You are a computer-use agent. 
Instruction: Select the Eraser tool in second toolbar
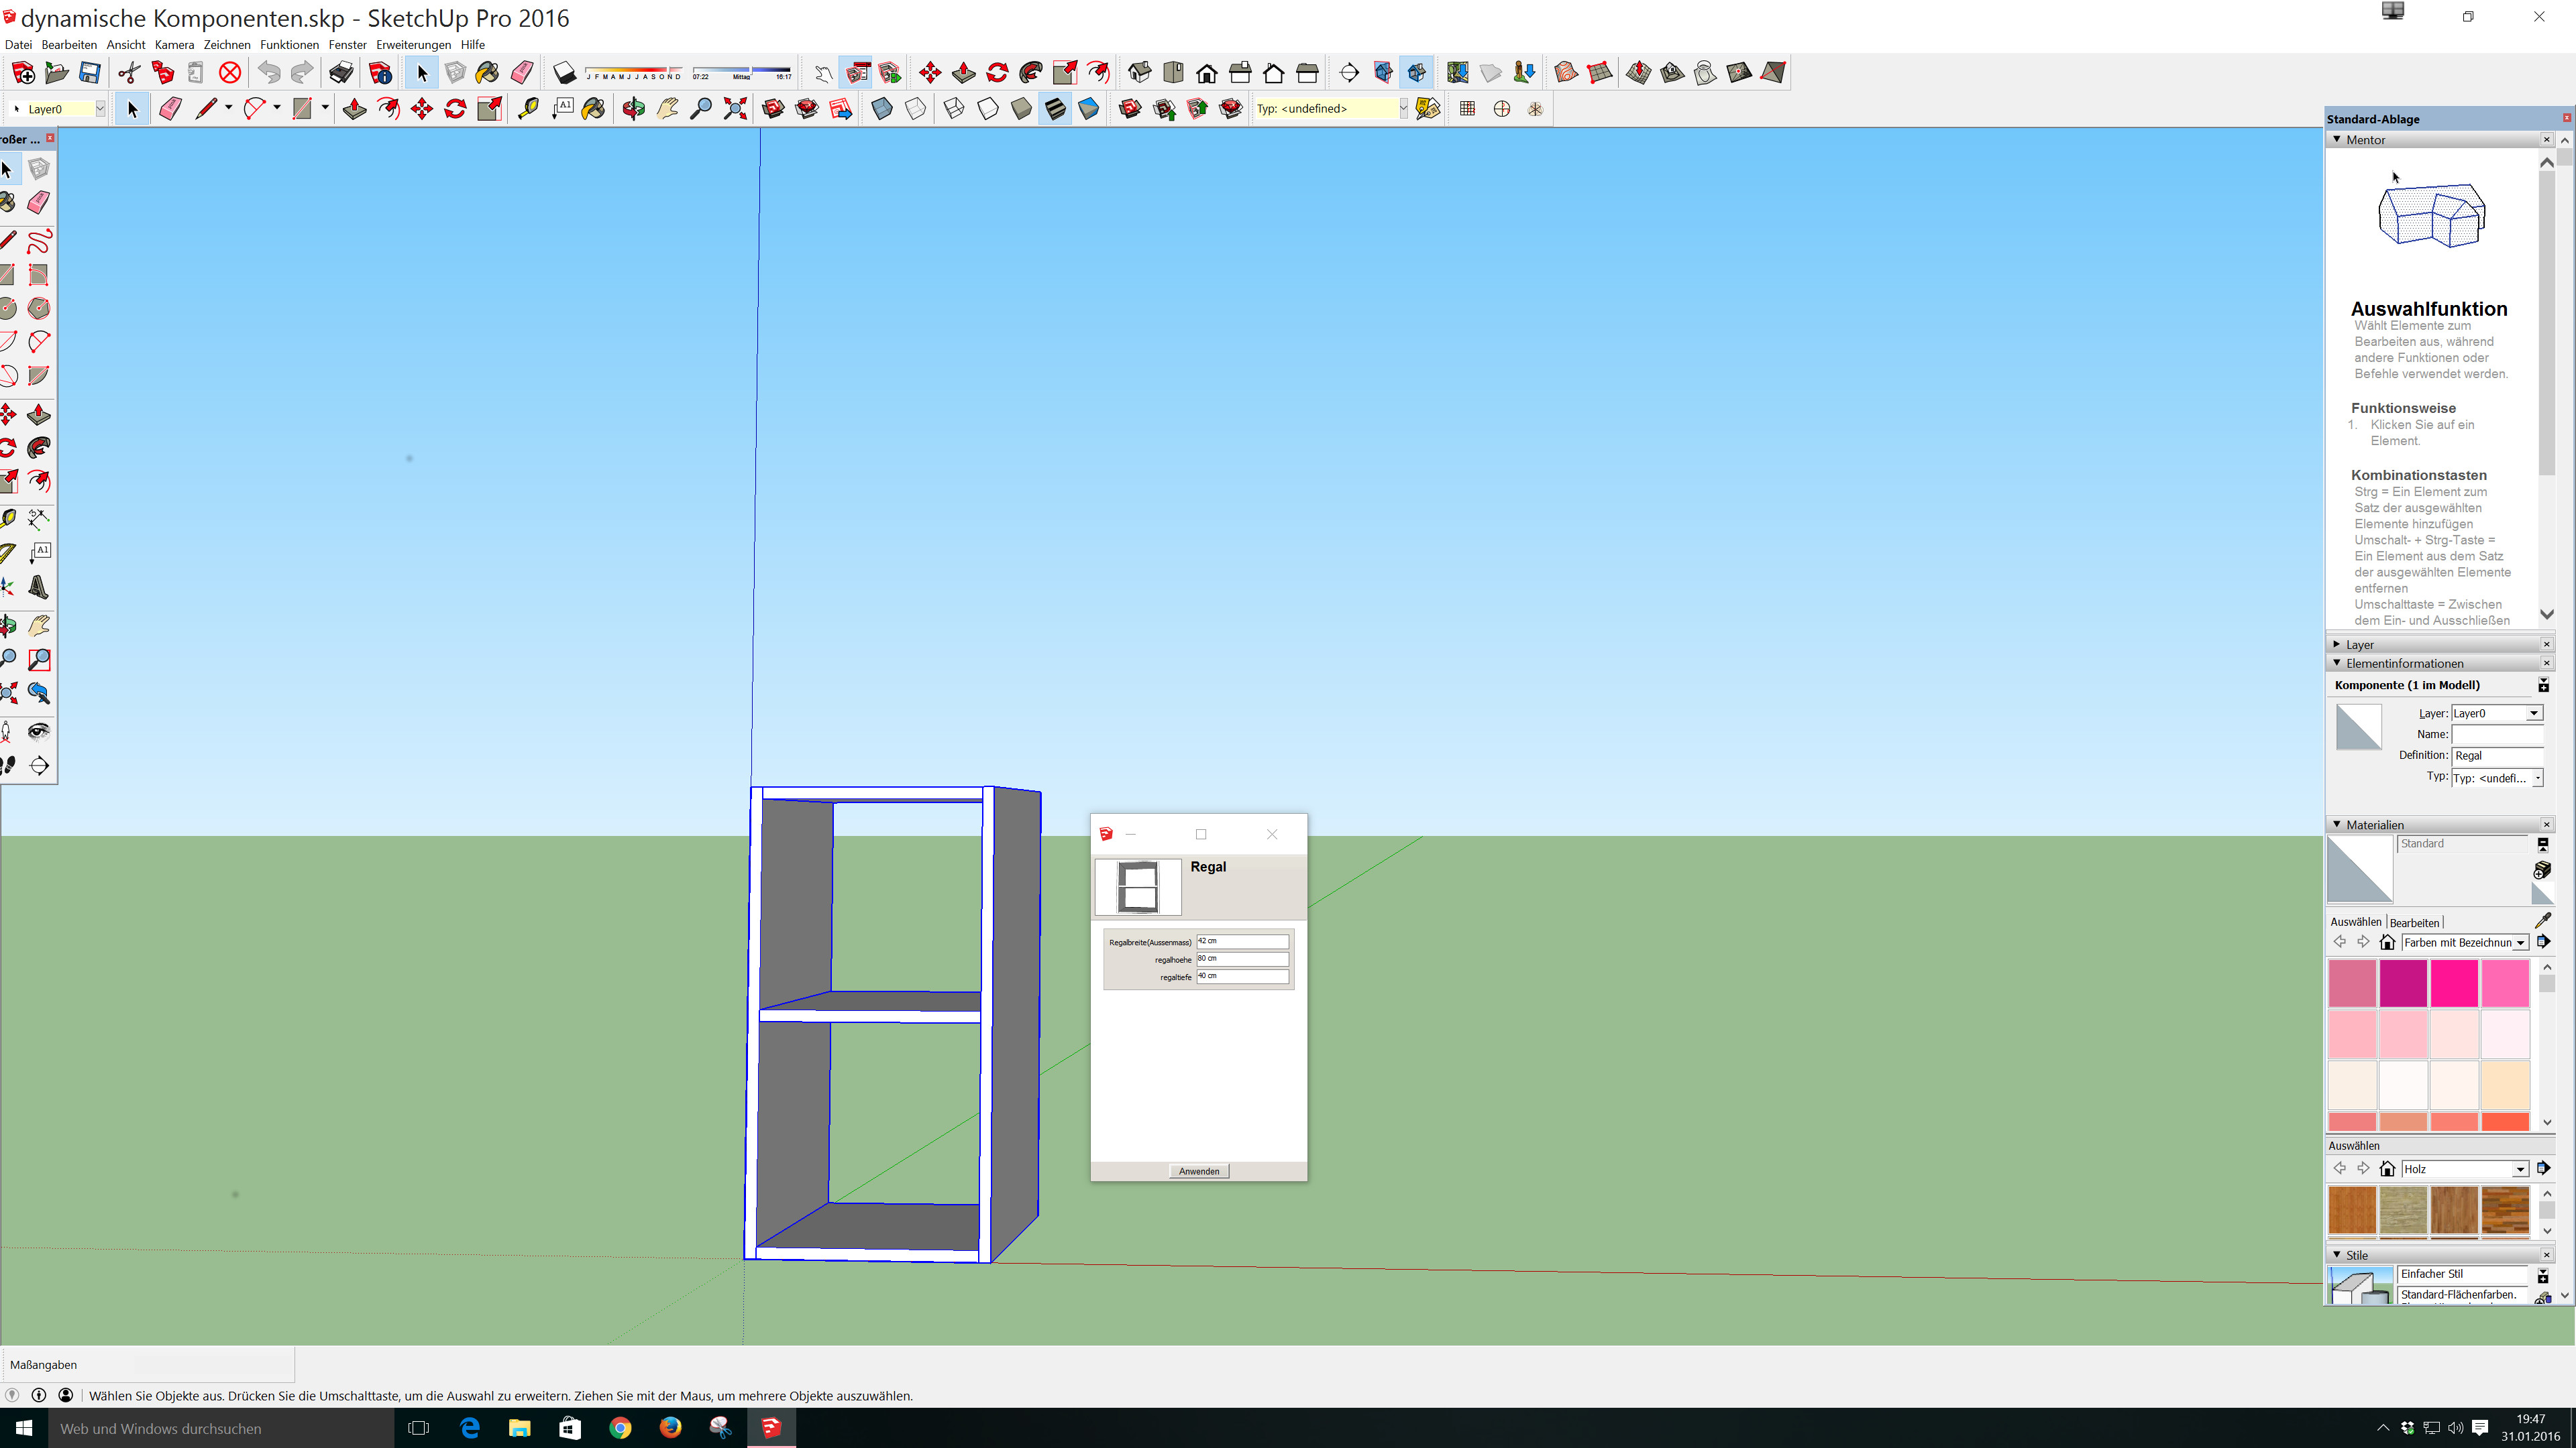click(x=170, y=109)
